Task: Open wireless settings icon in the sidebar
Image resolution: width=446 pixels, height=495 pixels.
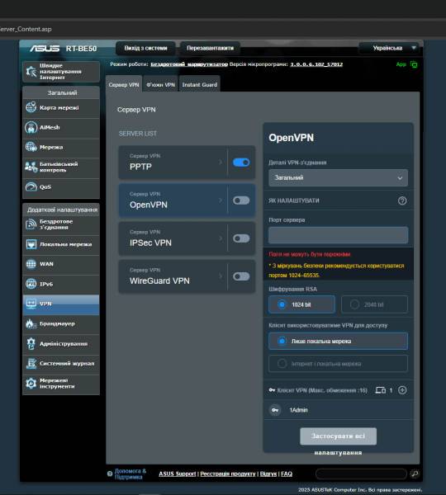Action: [31, 224]
